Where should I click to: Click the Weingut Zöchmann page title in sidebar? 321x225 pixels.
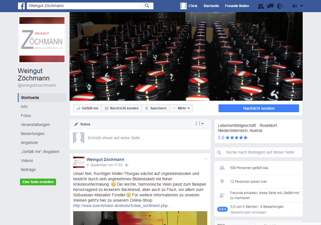coord(34,75)
